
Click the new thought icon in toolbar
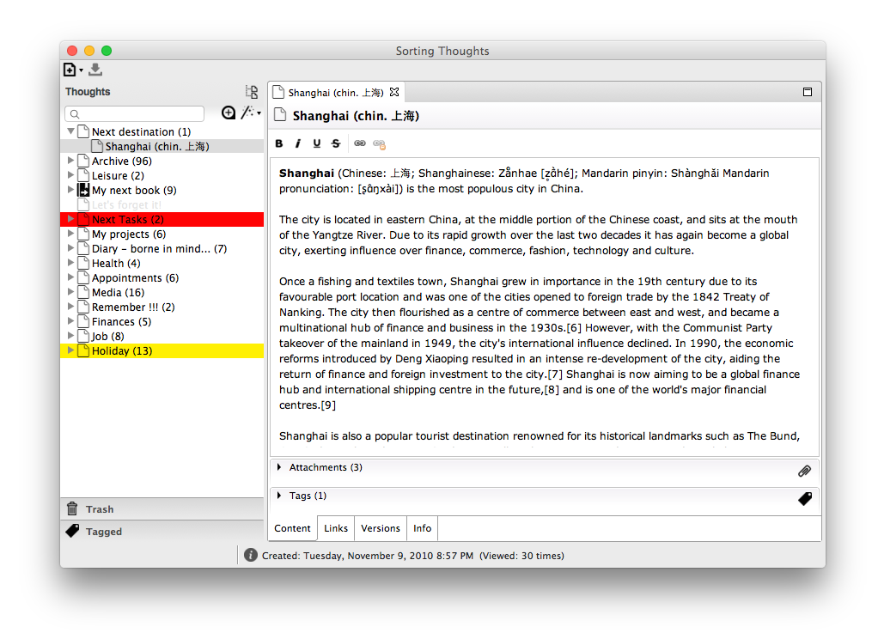pyautogui.click(x=70, y=70)
